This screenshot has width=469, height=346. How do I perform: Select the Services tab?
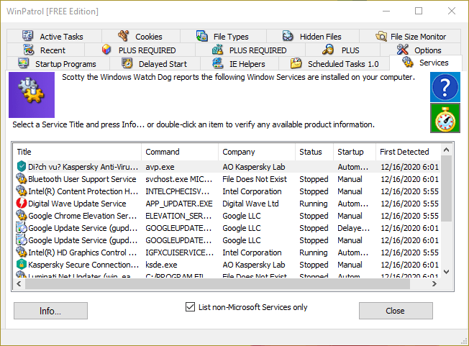click(426, 63)
